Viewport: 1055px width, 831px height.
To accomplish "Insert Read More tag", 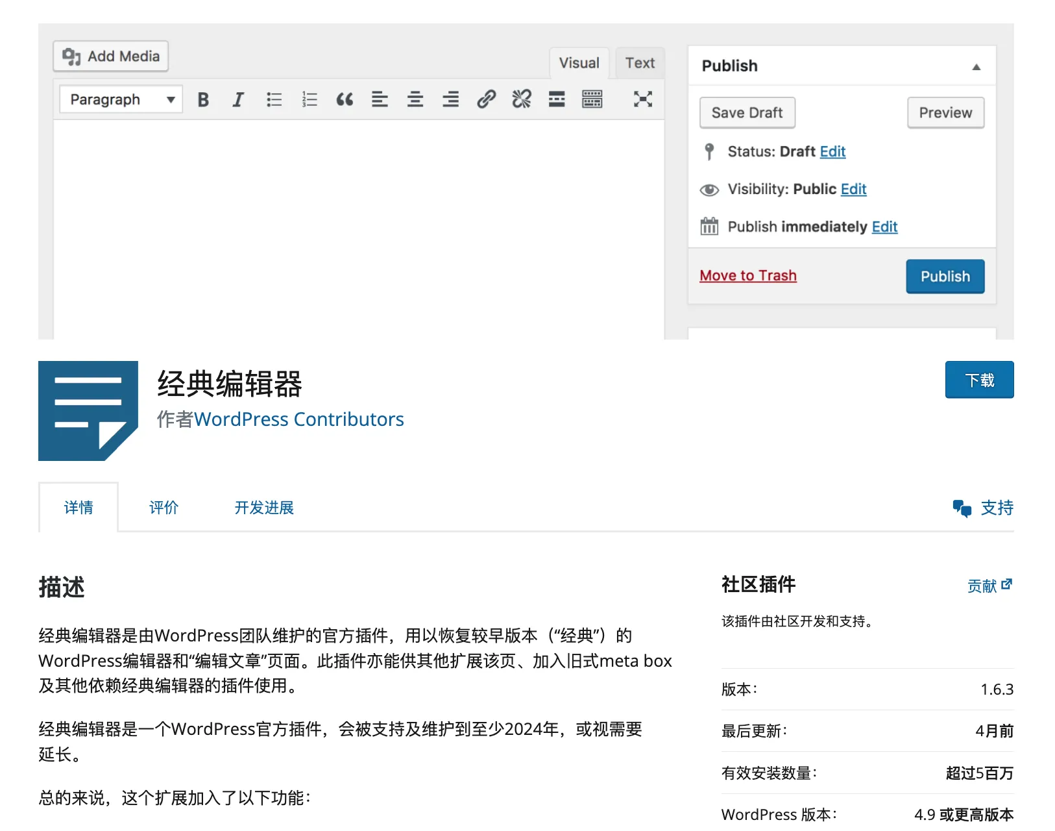I will [x=557, y=99].
